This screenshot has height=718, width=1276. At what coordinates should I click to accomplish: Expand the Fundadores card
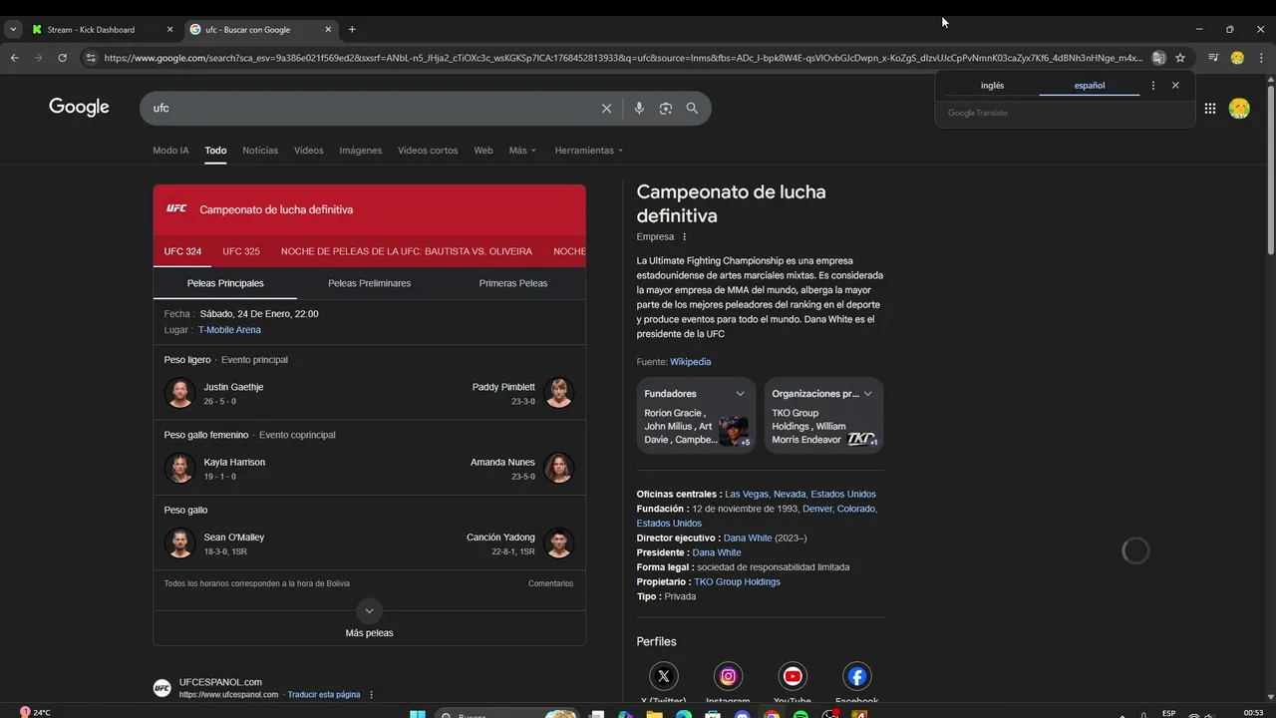[740, 394]
